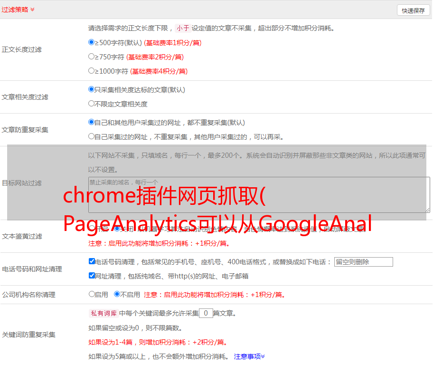
Task: Click the 电话号码和网址清理 row label
Action: tap(32, 269)
